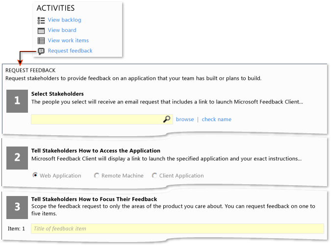Open the View board link

(x=62, y=30)
